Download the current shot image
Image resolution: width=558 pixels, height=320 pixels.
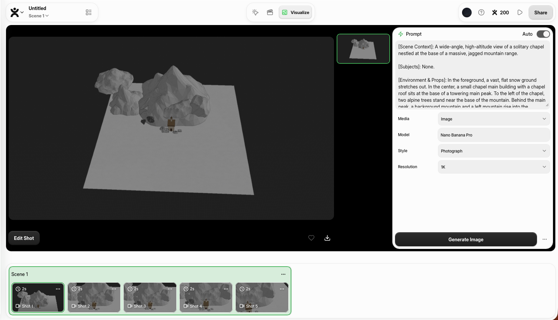[327, 238]
